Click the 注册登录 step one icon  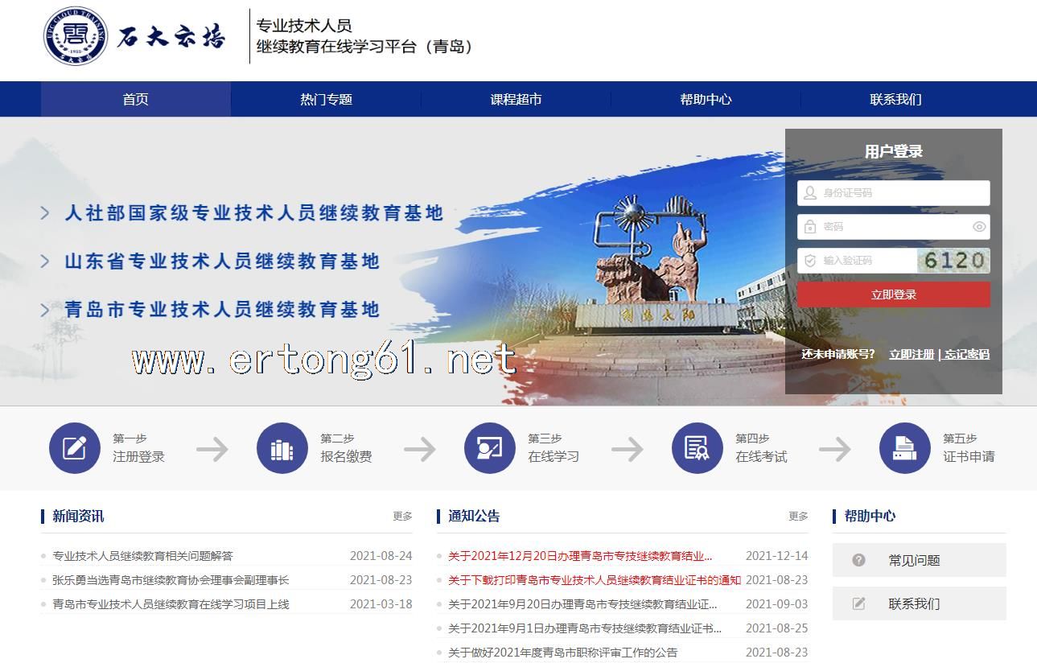(x=74, y=448)
